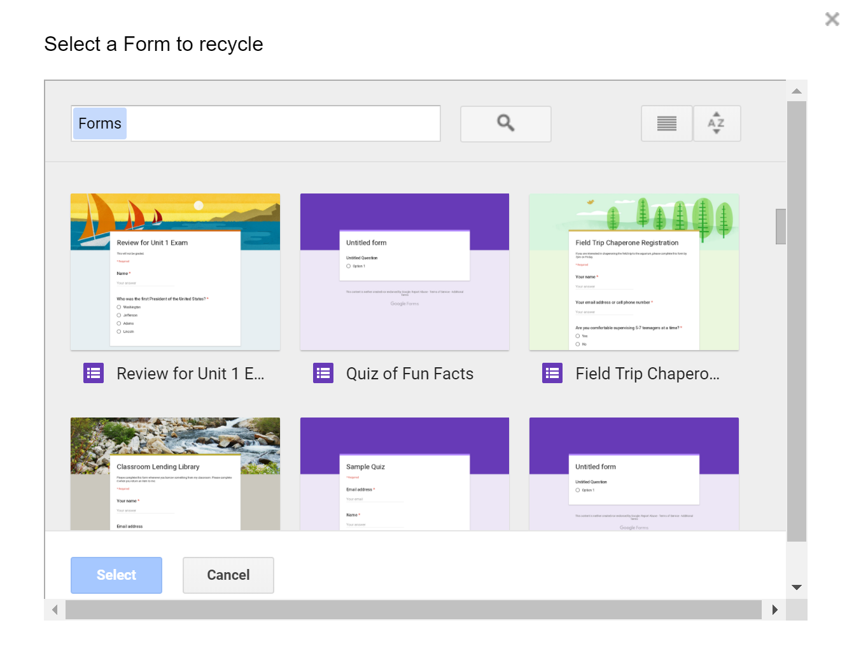The image size is (854, 653).
Task: Open the A–Z sort options
Action: point(717,123)
